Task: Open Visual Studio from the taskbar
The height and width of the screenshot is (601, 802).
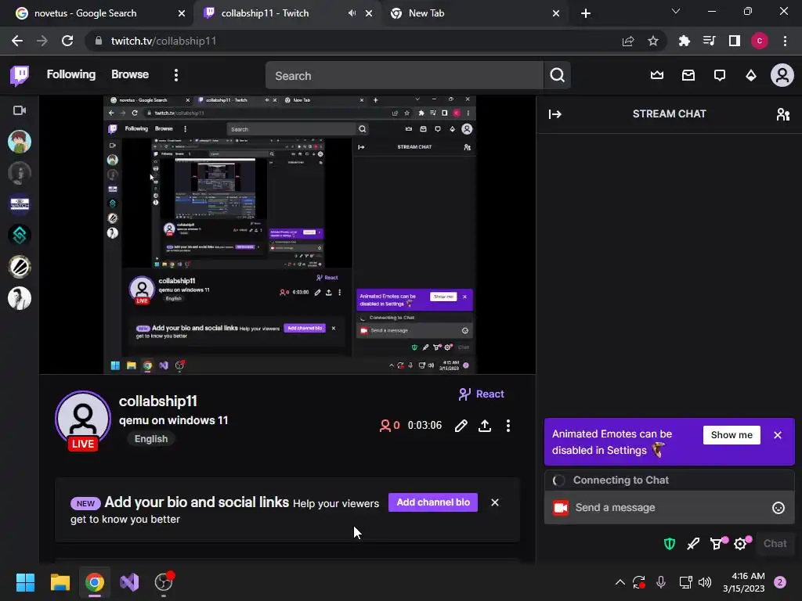Action: tap(129, 582)
